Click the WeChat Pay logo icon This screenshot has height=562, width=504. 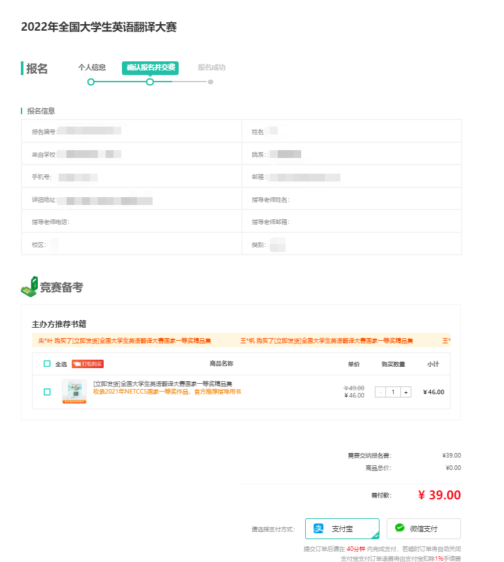400,528
